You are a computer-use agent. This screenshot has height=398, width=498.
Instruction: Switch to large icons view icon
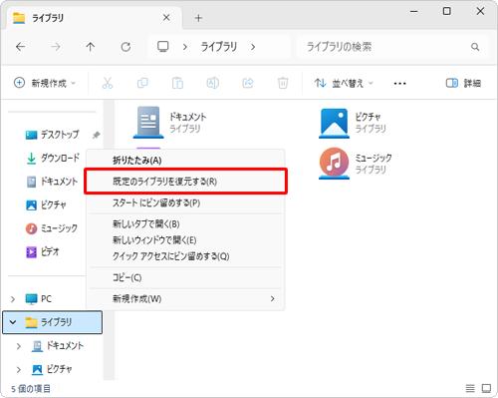click(486, 388)
